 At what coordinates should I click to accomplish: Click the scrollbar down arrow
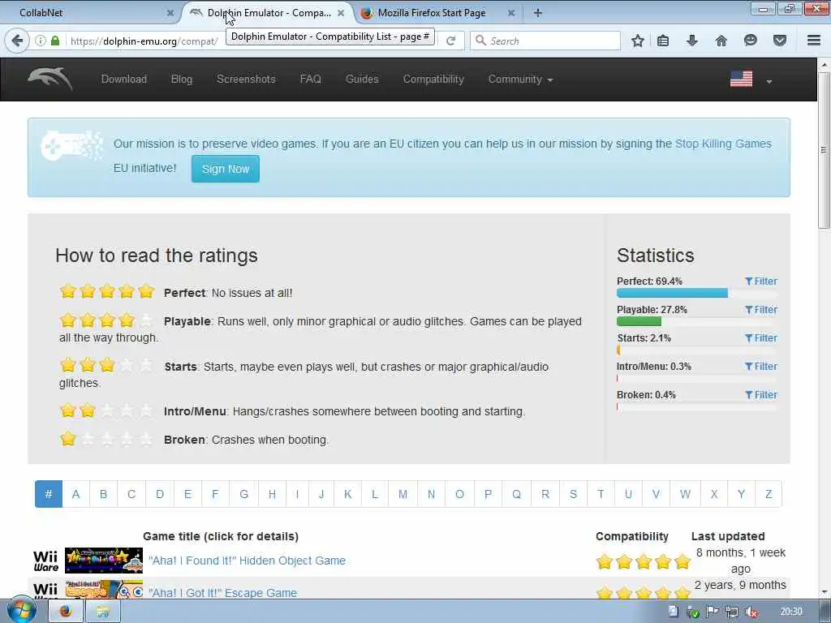pyautogui.click(x=824, y=592)
